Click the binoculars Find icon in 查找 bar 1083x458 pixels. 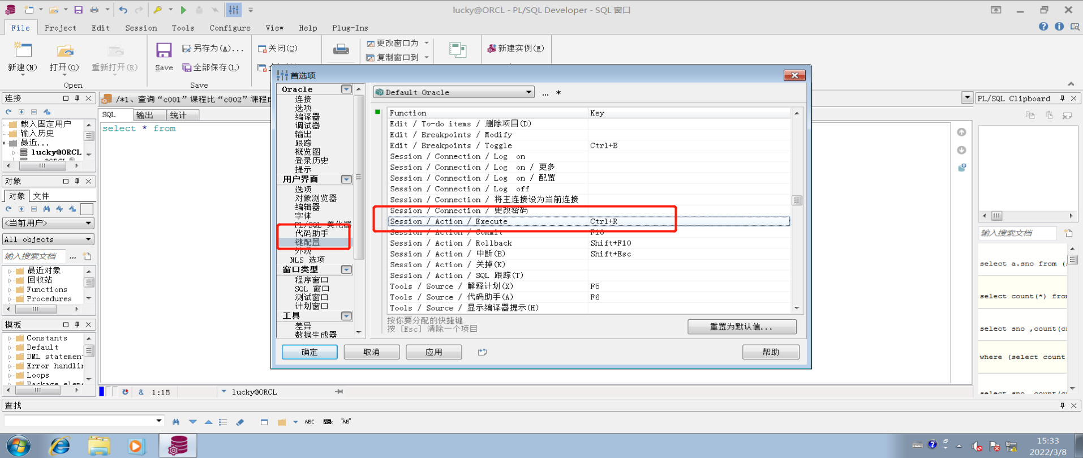[176, 421]
